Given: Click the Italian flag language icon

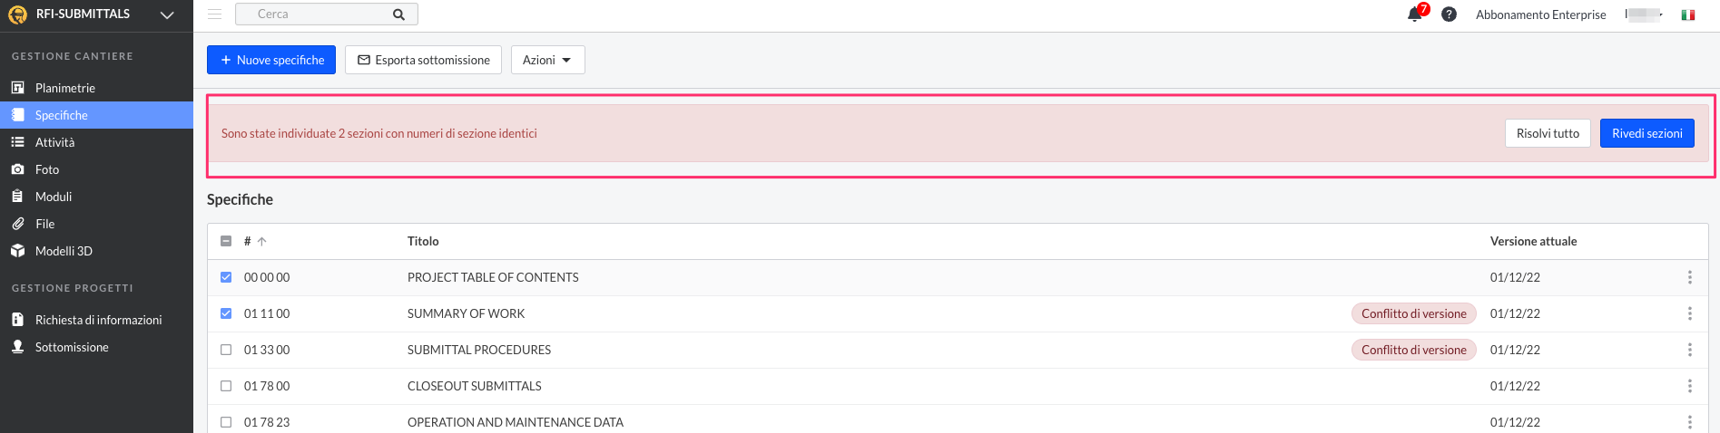Looking at the screenshot, I should (1688, 14).
